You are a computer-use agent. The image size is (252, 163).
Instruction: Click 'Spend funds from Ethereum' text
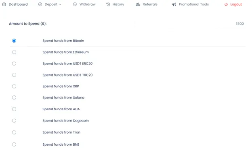pyautogui.click(x=65, y=52)
